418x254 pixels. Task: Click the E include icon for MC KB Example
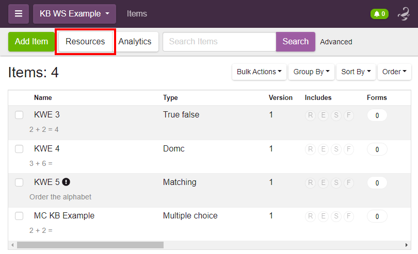coord(323,216)
